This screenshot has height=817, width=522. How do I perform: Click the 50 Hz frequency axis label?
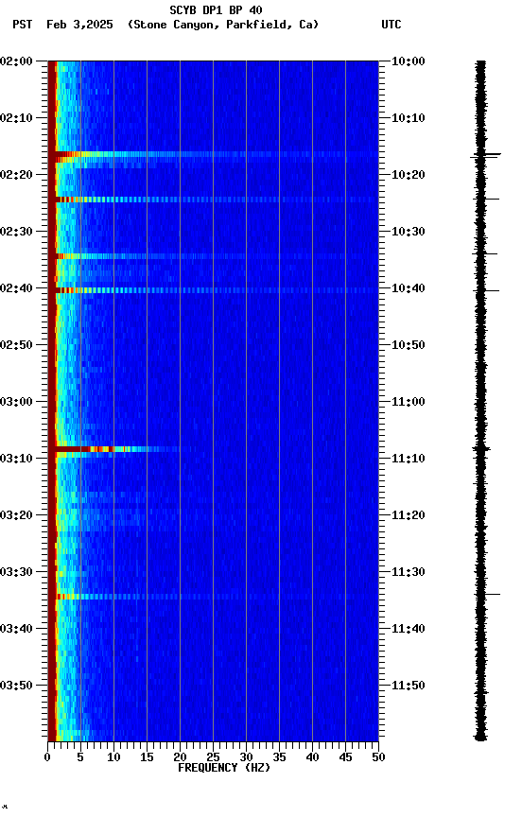point(379,757)
